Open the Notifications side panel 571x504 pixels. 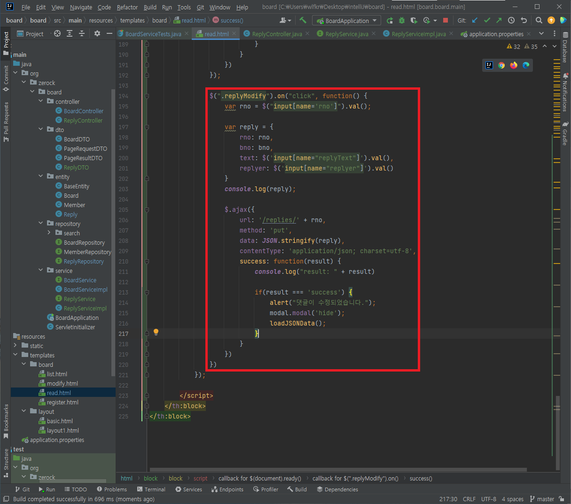565,92
